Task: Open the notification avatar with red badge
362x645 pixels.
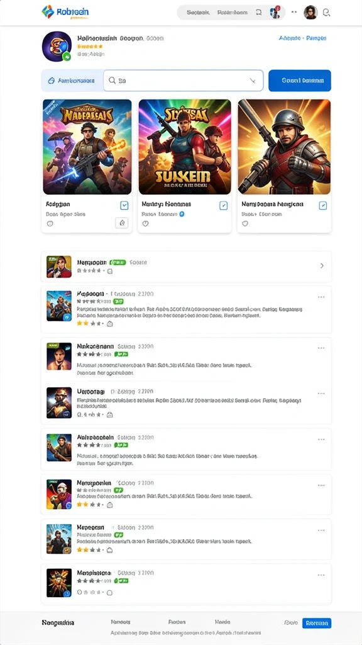Action: (275, 12)
